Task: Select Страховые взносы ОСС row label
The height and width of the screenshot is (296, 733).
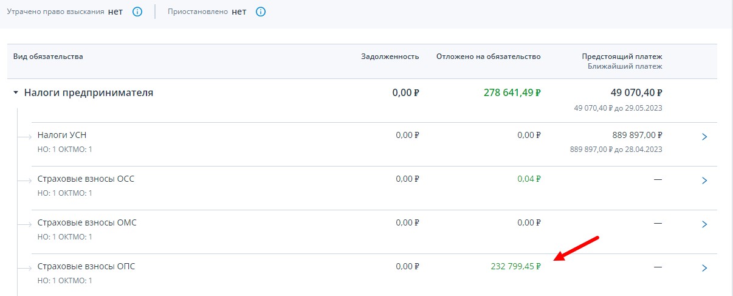Action: coord(86,179)
